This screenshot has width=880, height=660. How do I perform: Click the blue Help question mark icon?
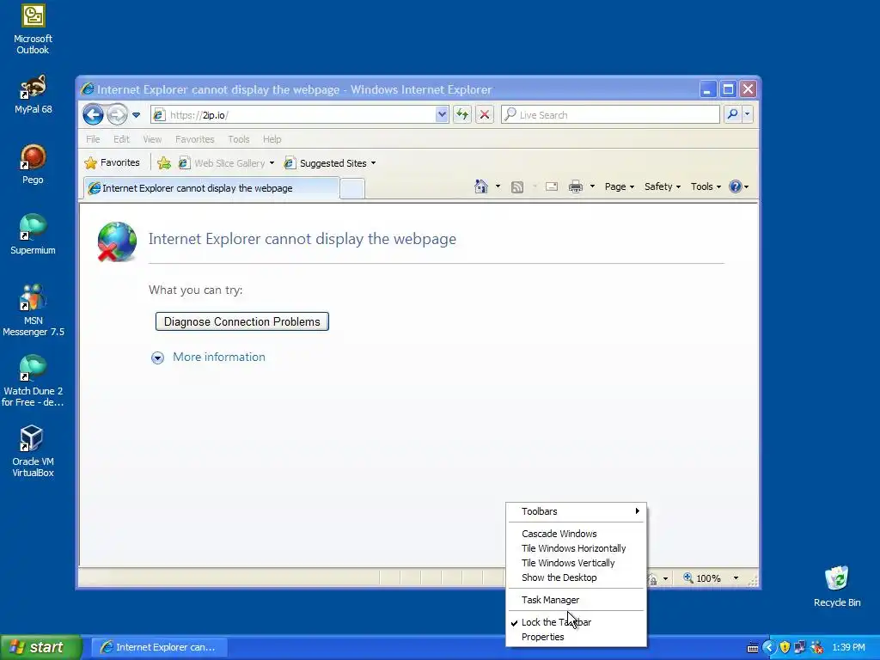click(x=736, y=186)
